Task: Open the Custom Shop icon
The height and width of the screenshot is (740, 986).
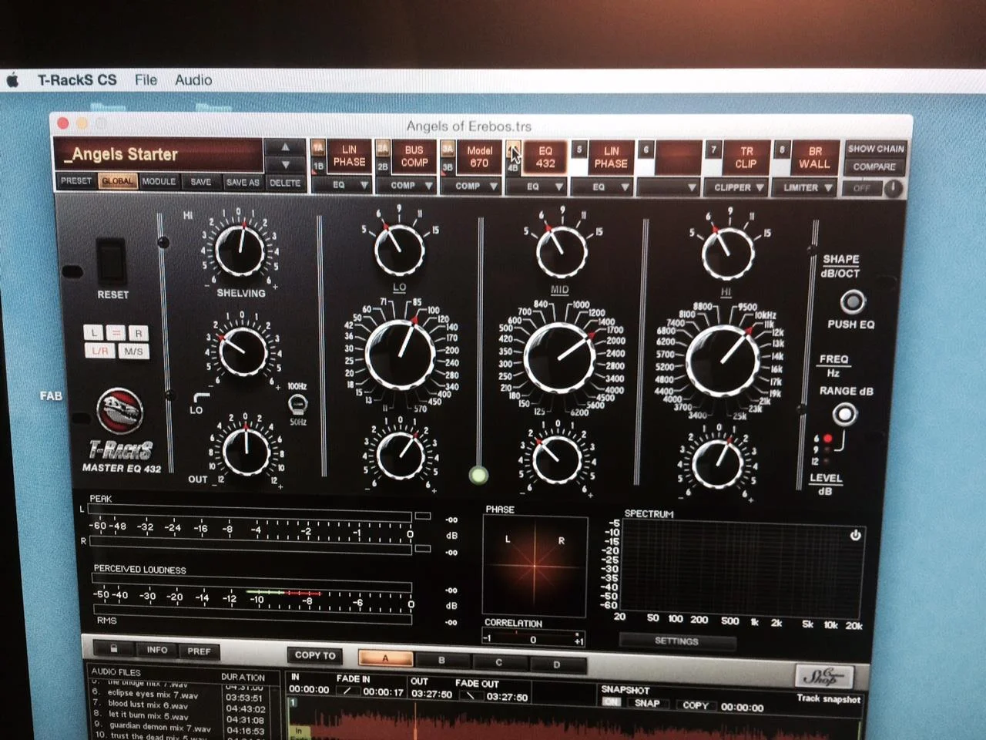Action: click(x=823, y=676)
